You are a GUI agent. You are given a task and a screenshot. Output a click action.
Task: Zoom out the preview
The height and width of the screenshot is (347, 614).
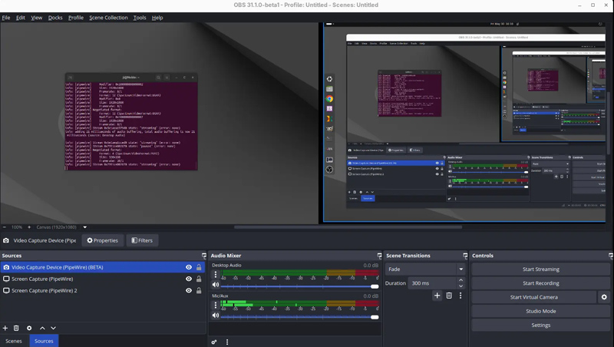coord(5,227)
